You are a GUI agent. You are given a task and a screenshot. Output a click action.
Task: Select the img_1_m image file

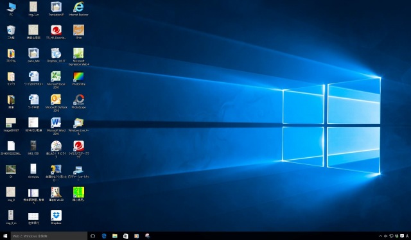(x=33, y=9)
